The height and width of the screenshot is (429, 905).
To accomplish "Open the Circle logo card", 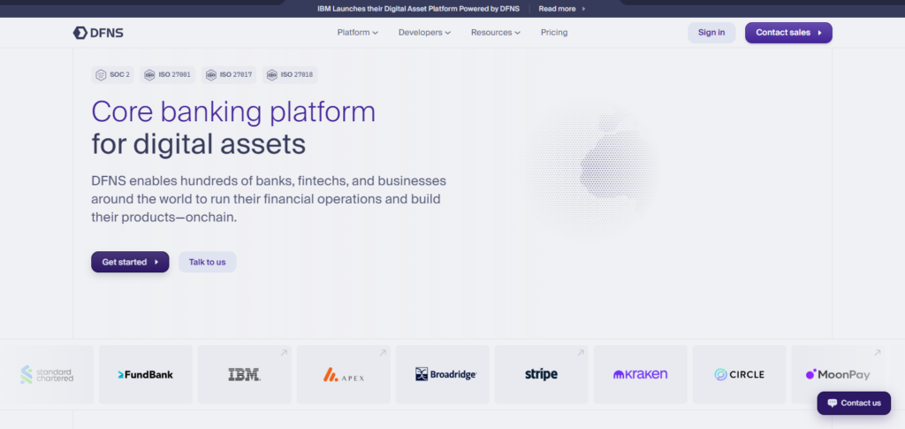I will pyautogui.click(x=740, y=375).
